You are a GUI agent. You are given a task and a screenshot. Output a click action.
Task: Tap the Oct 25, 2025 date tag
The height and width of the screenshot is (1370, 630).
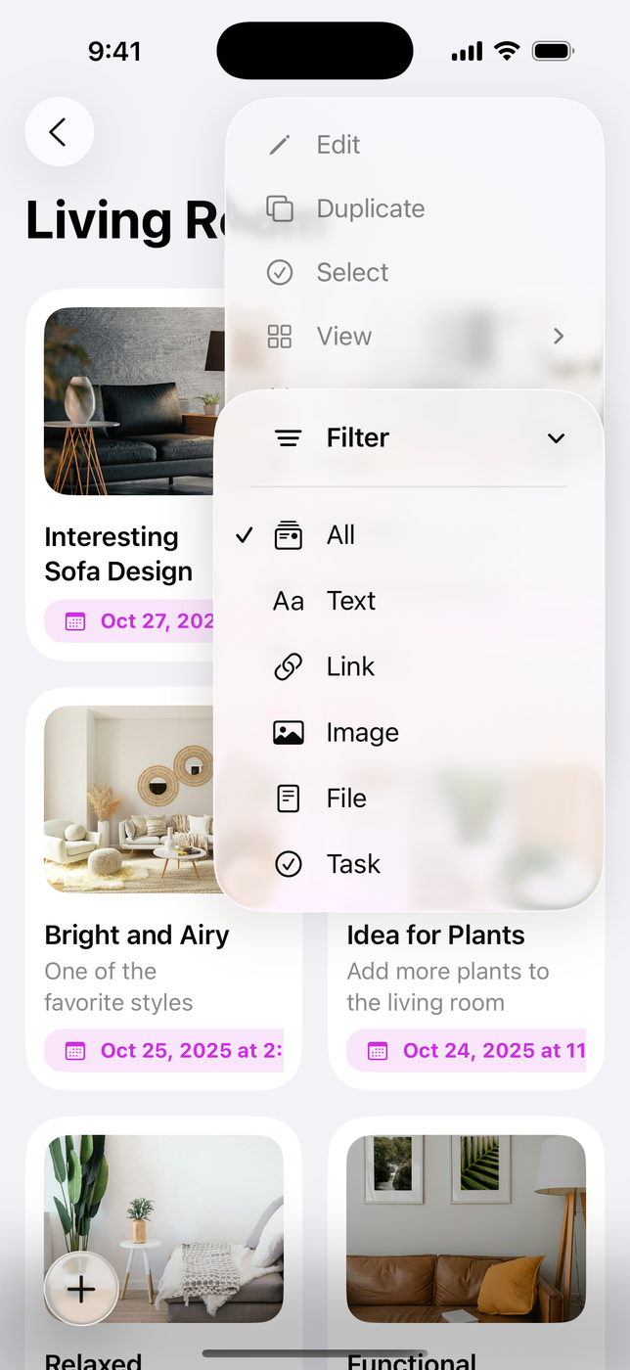point(164,1051)
